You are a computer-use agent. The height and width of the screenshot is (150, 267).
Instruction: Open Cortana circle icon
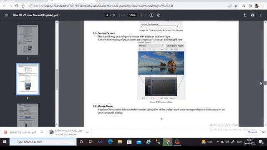coord(81,142)
